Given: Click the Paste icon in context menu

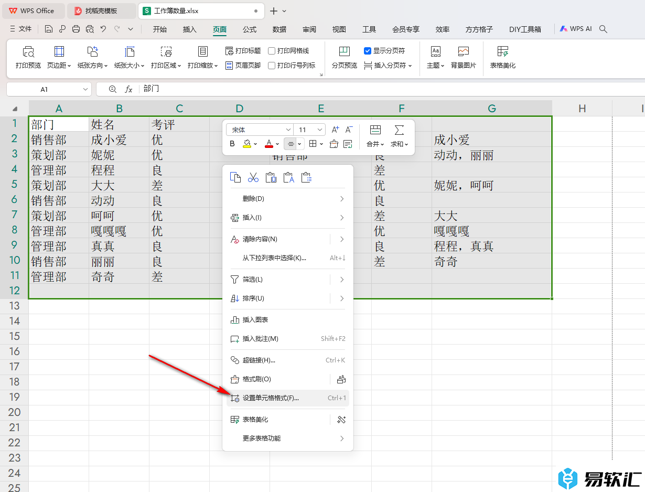Looking at the screenshot, I should click(x=271, y=177).
